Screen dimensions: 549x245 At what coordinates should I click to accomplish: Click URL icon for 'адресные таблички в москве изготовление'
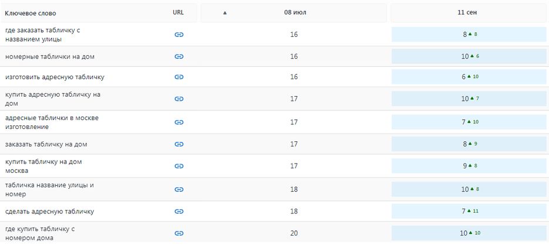click(179, 122)
